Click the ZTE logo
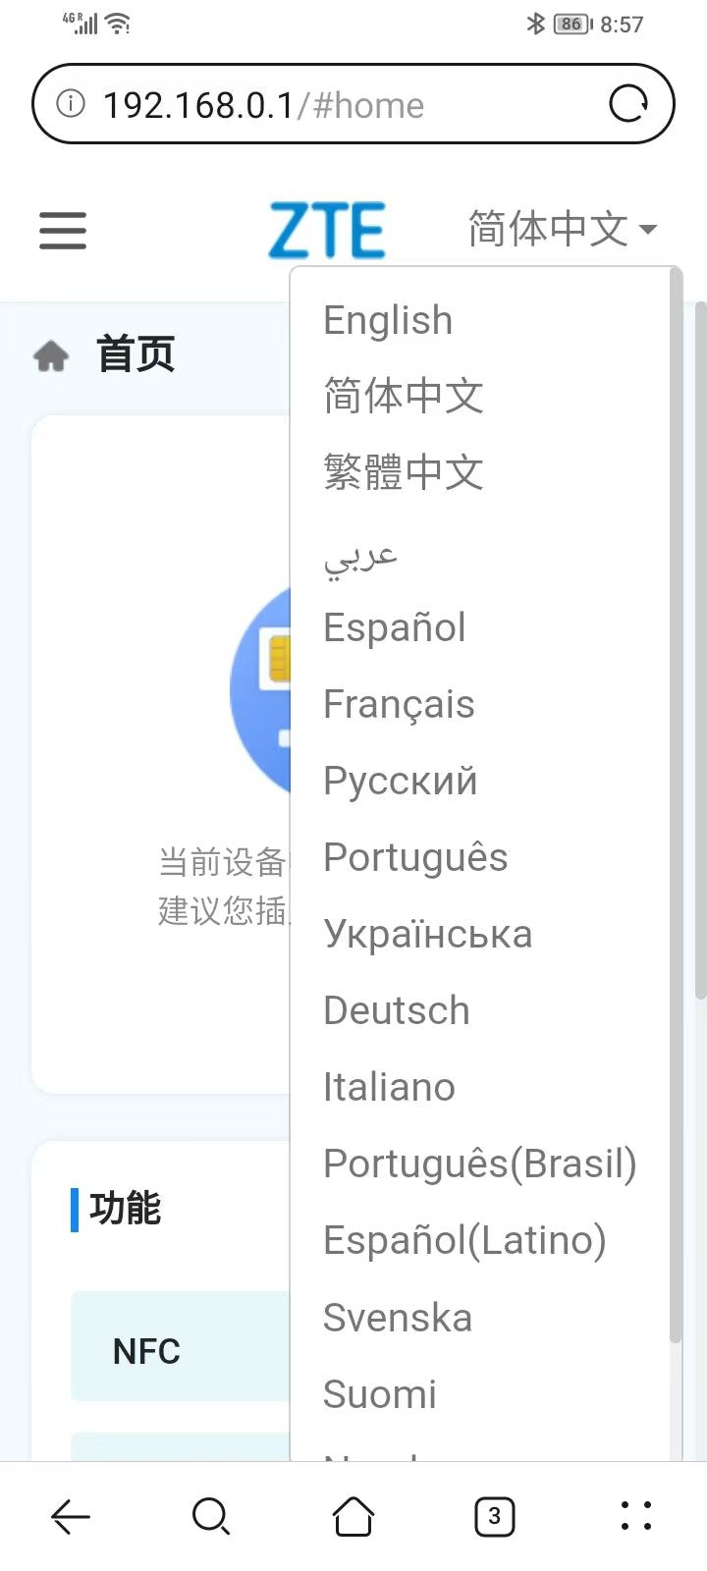 pyautogui.click(x=327, y=231)
